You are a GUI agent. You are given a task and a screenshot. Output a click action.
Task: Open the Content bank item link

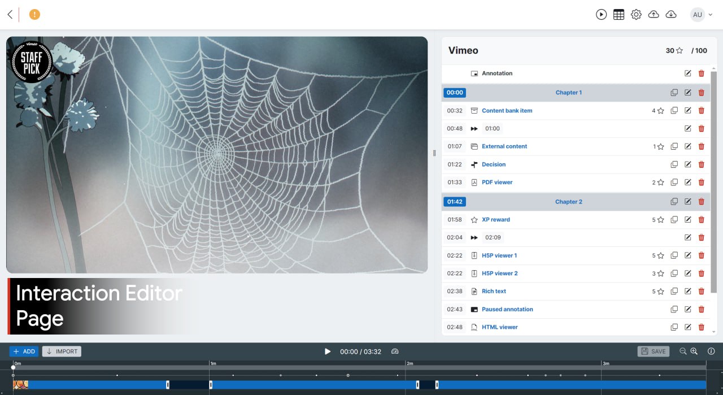pyautogui.click(x=507, y=111)
